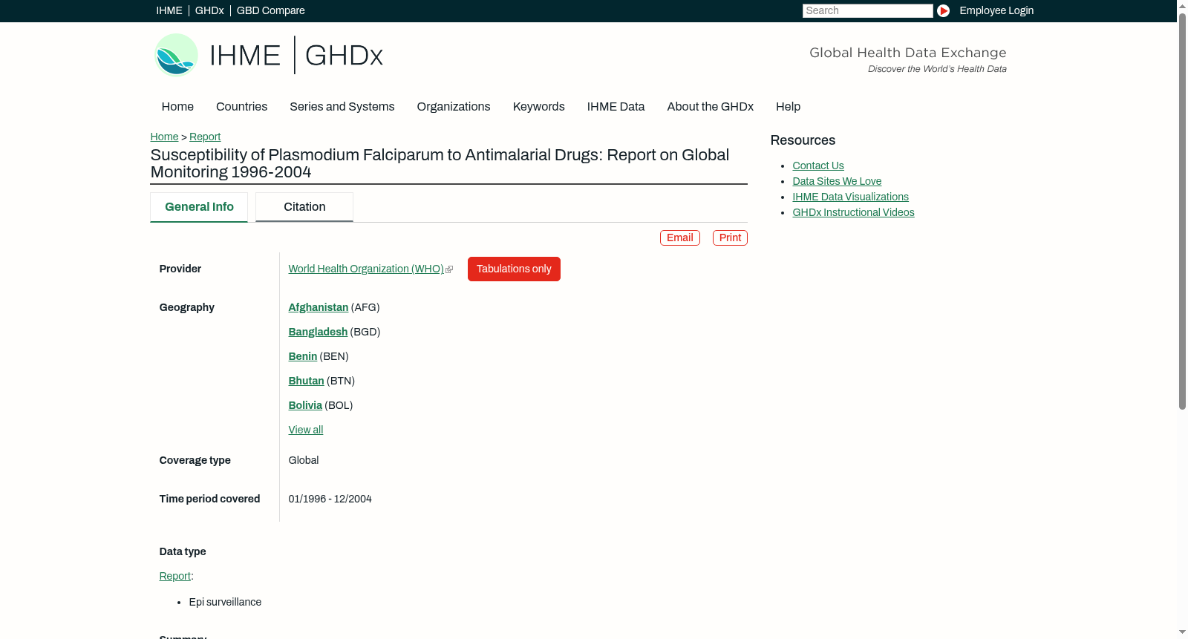Click the Home breadcrumb link
This screenshot has width=1188, height=639.
click(164, 137)
